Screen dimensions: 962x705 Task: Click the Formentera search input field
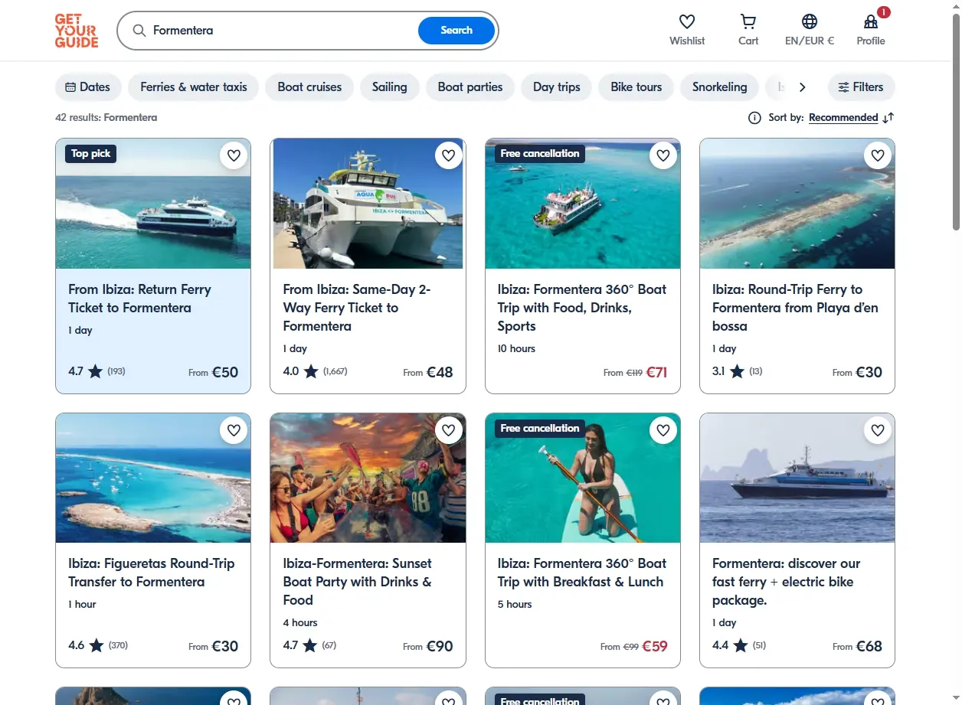(282, 31)
